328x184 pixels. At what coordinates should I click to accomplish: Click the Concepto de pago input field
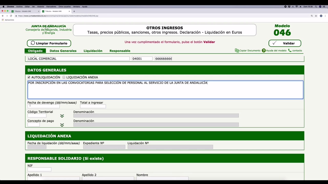point(34,124)
